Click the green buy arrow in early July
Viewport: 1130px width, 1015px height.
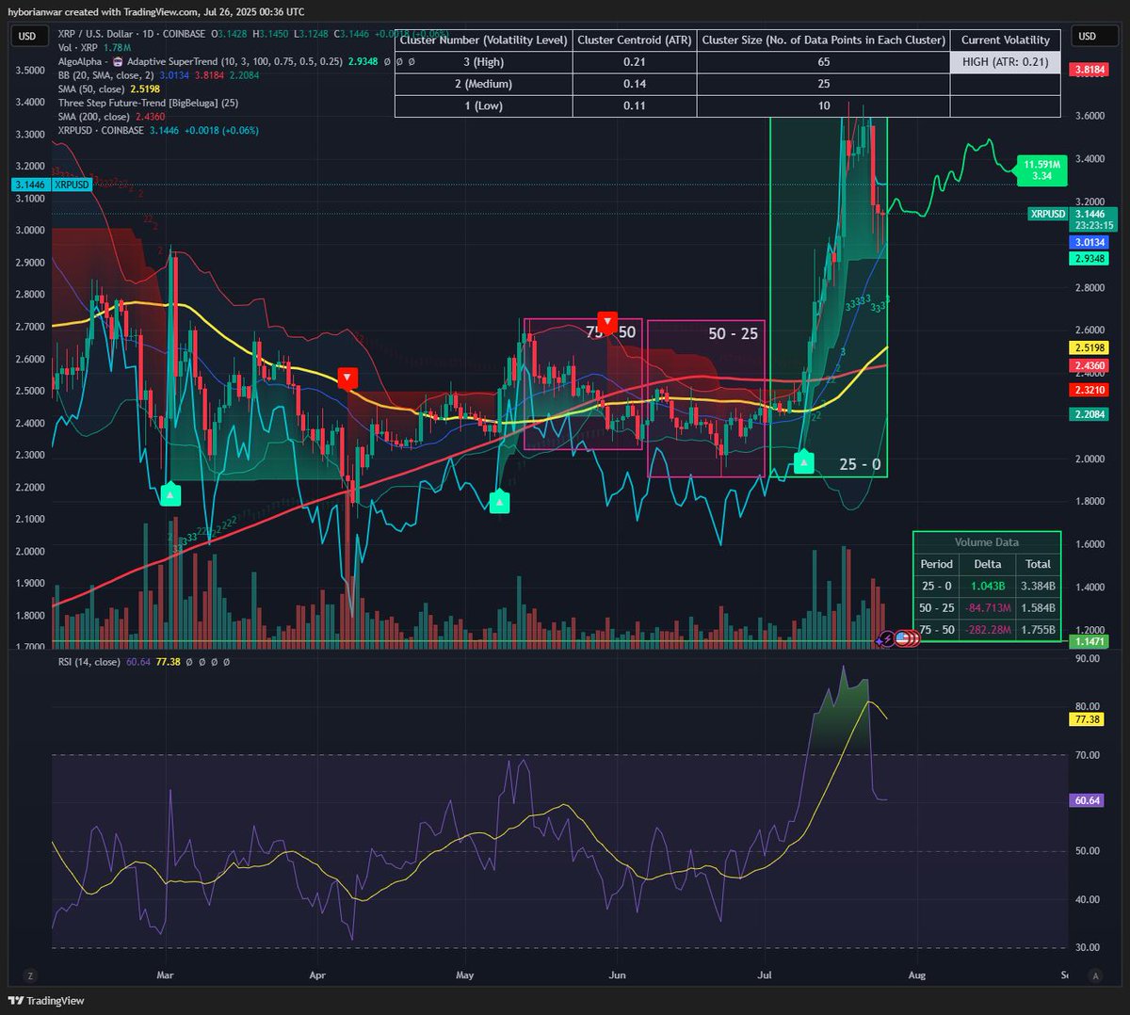[x=803, y=462]
